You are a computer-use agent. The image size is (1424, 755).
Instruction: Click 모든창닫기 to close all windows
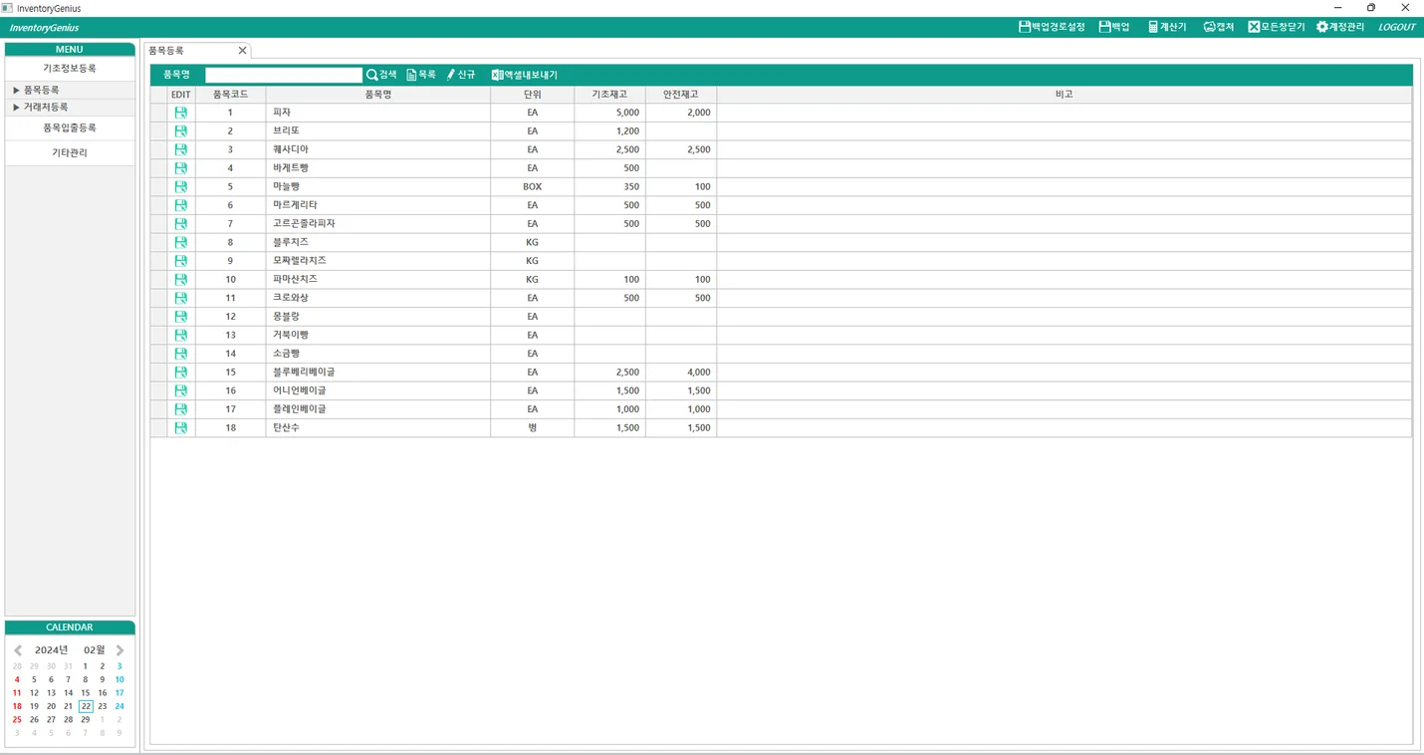click(x=1277, y=27)
